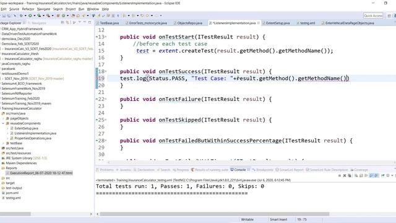Toggle Scroll Lock in Console toolbar

point(361,175)
